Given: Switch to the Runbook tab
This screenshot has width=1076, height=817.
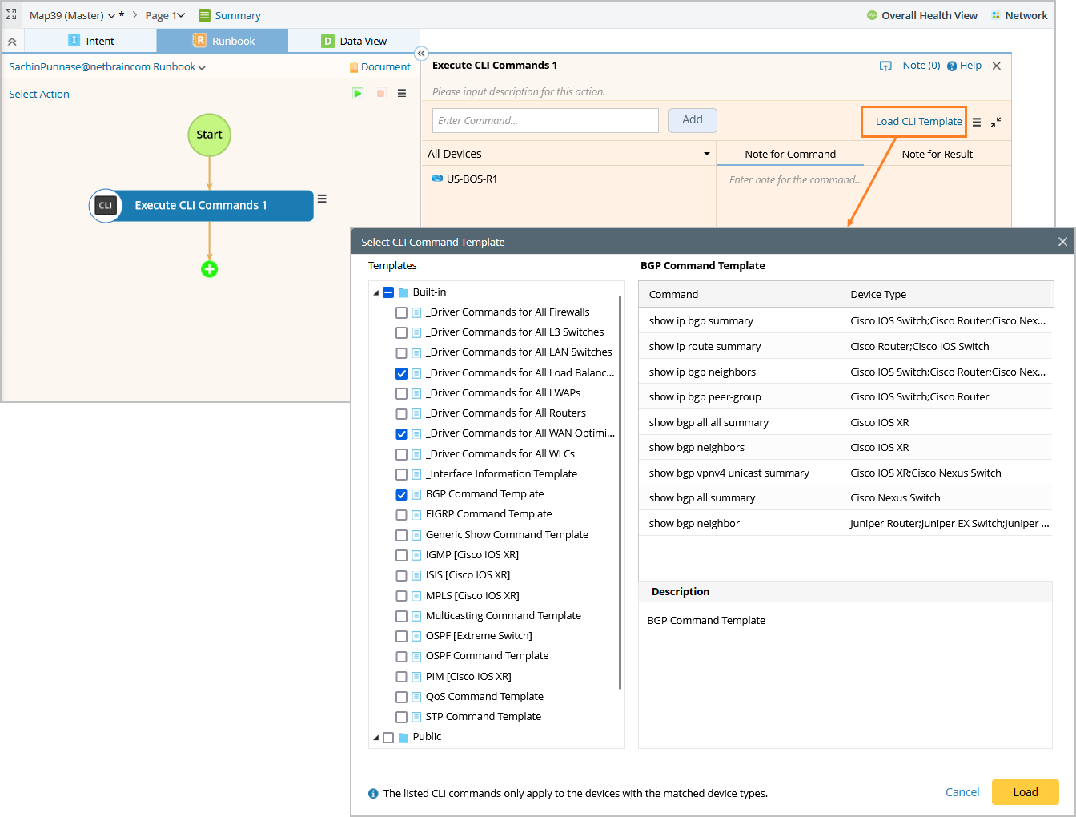Looking at the screenshot, I should (223, 41).
